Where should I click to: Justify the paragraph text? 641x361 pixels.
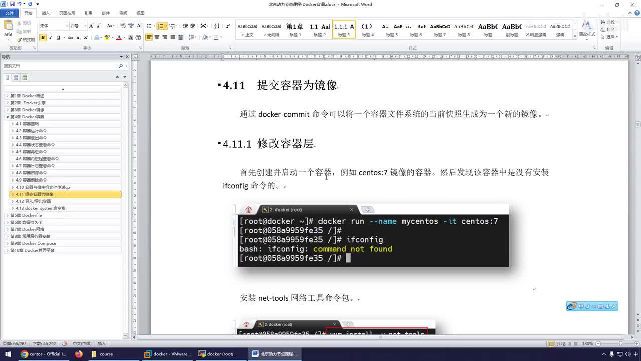click(173, 37)
